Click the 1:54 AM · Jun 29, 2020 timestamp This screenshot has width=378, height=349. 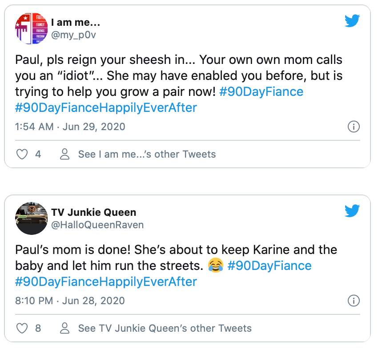tap(70, 127)
